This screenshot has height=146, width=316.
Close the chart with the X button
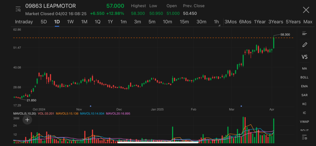(x=306, y=10)
